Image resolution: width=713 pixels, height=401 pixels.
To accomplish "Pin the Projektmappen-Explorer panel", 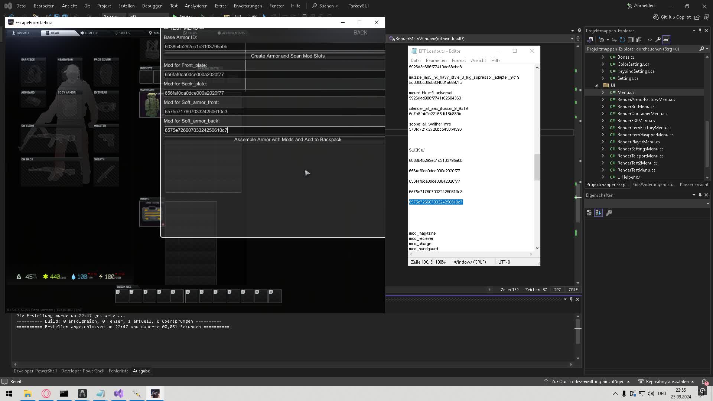I will [700, 30].
